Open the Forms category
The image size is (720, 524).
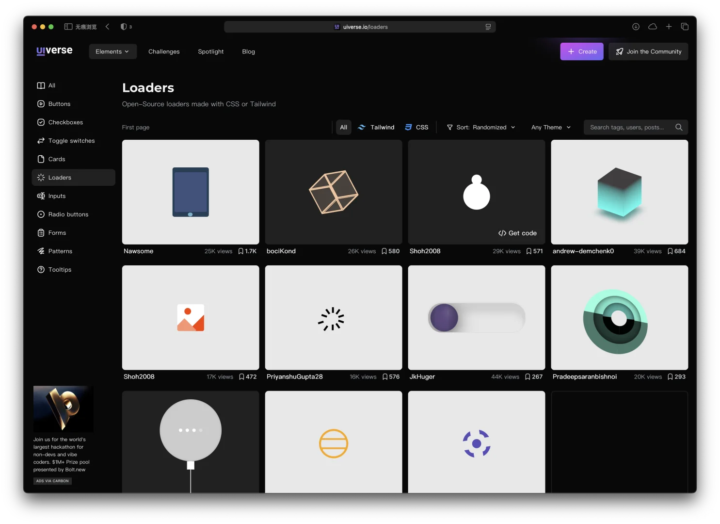pos(73,233)
